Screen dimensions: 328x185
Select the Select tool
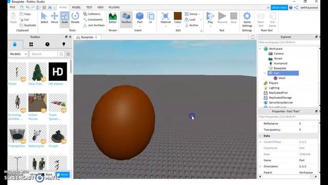[44, 18]
